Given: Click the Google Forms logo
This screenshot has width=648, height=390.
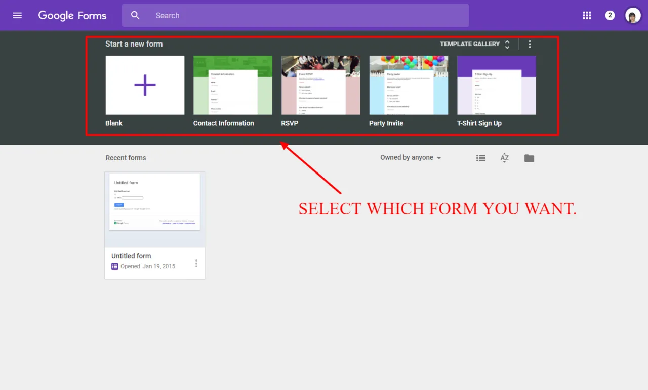Looking at the screenshot, I should [x=72, y=15].
